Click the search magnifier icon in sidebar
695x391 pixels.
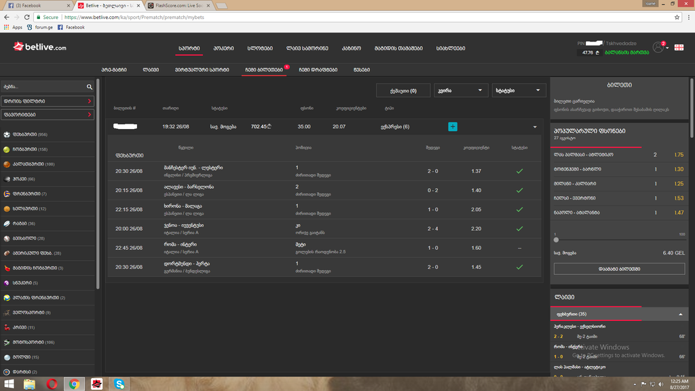(x=90, y=87)
